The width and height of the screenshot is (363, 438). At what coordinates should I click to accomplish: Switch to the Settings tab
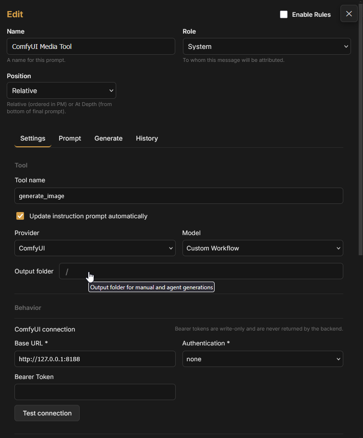[33, 139]
